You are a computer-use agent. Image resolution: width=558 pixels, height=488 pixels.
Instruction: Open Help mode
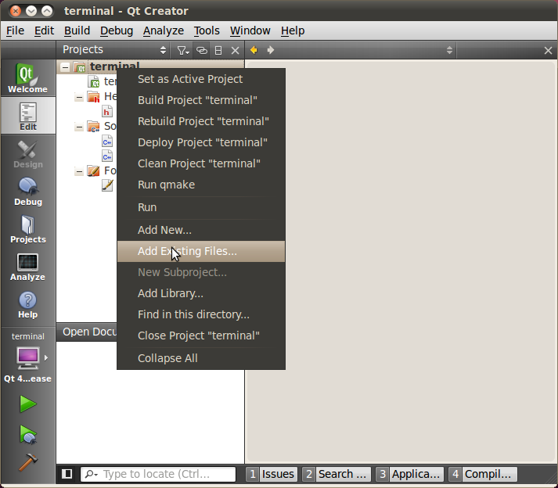27,304
